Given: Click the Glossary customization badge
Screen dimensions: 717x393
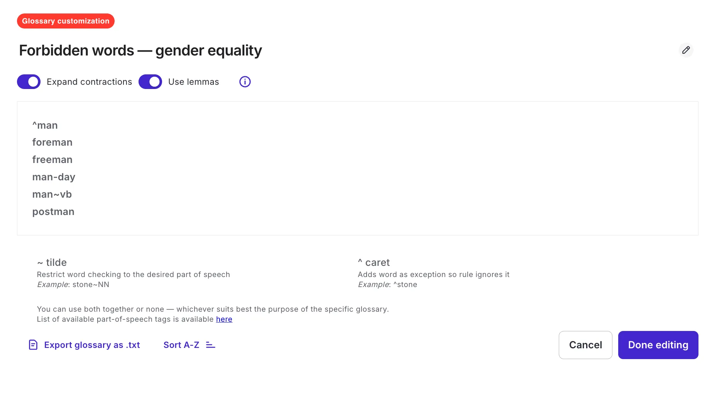Looking at the screenshot, I should click(66, 21).
